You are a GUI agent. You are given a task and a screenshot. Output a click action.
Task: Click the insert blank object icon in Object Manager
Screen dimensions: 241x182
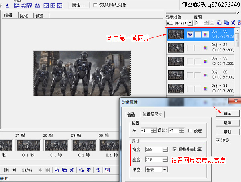point(219,23)
